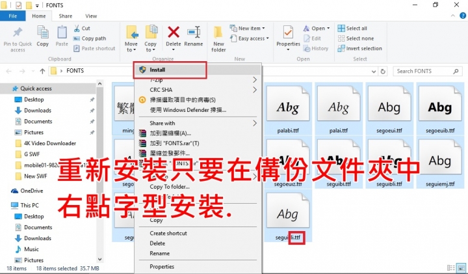Screen dimensions: 468x274
Task: Open the Copy to dropdown
Action: [x=151, y=38]
